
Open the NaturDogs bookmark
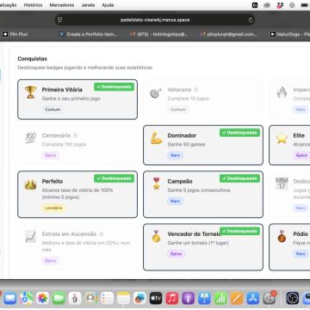(290, 34)
